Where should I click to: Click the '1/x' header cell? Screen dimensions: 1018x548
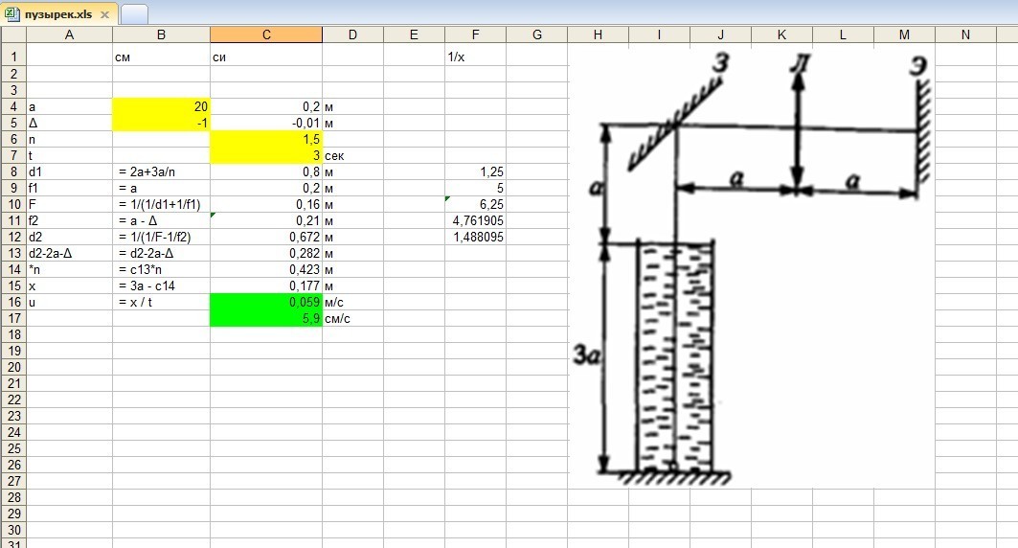[x=475, y=57]
